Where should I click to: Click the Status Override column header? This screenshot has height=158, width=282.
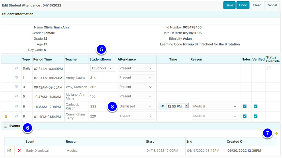click(x=273, y=59)
